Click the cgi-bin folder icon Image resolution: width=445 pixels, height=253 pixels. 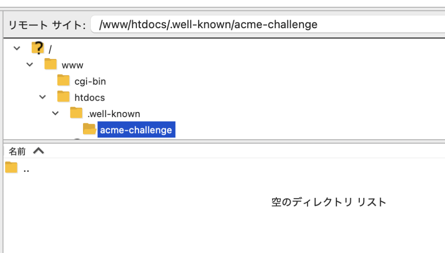point(63,81)
